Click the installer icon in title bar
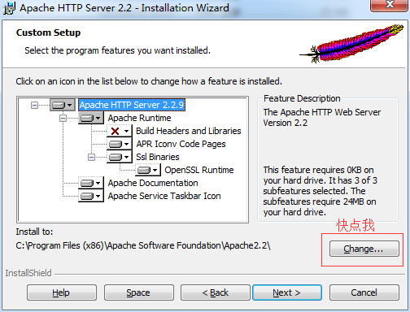The image size is (410, 312). (9, 8)
